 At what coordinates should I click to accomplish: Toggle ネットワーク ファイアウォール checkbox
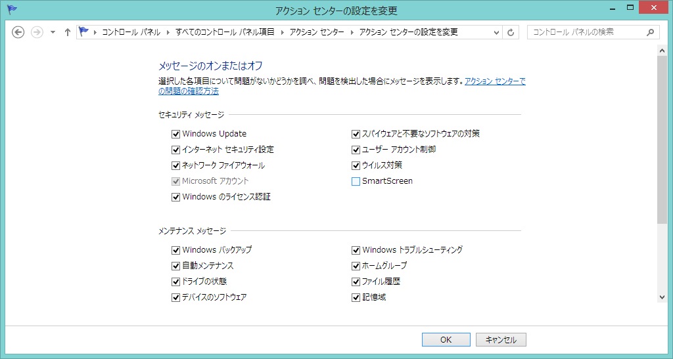(x=175, y=166)
